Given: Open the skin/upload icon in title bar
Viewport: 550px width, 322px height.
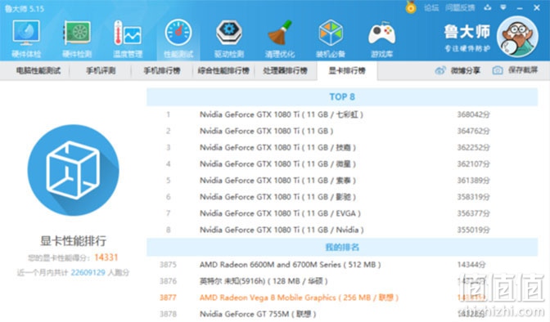Looking at the screenshot, I should pos(488,7).
